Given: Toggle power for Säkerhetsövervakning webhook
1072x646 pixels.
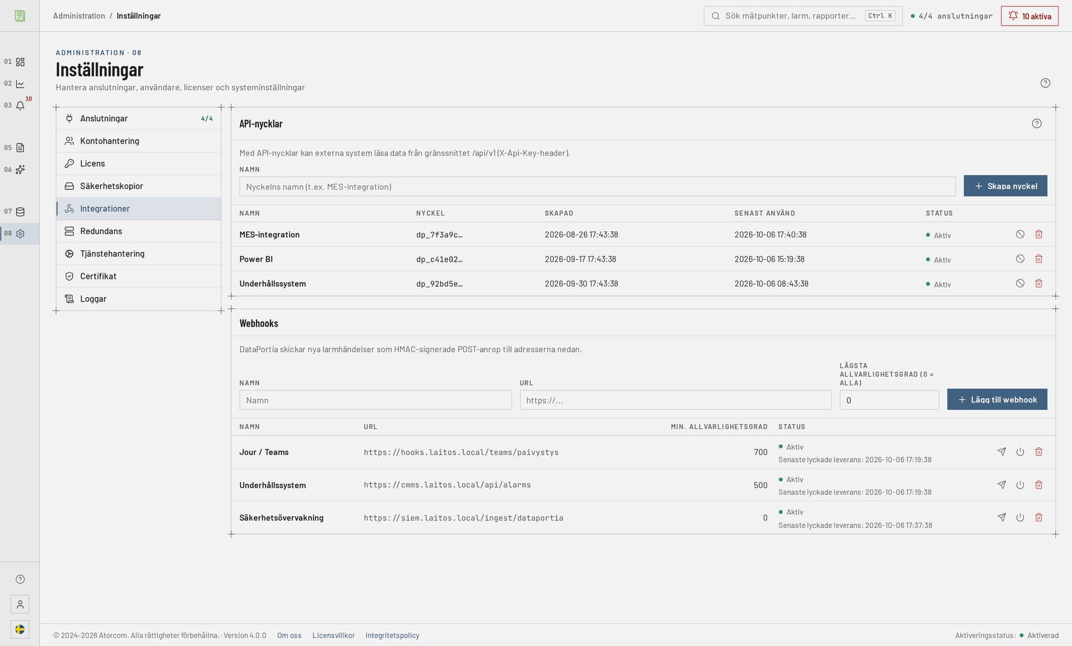Looking at the screenshot, I should coord(1020,518).
